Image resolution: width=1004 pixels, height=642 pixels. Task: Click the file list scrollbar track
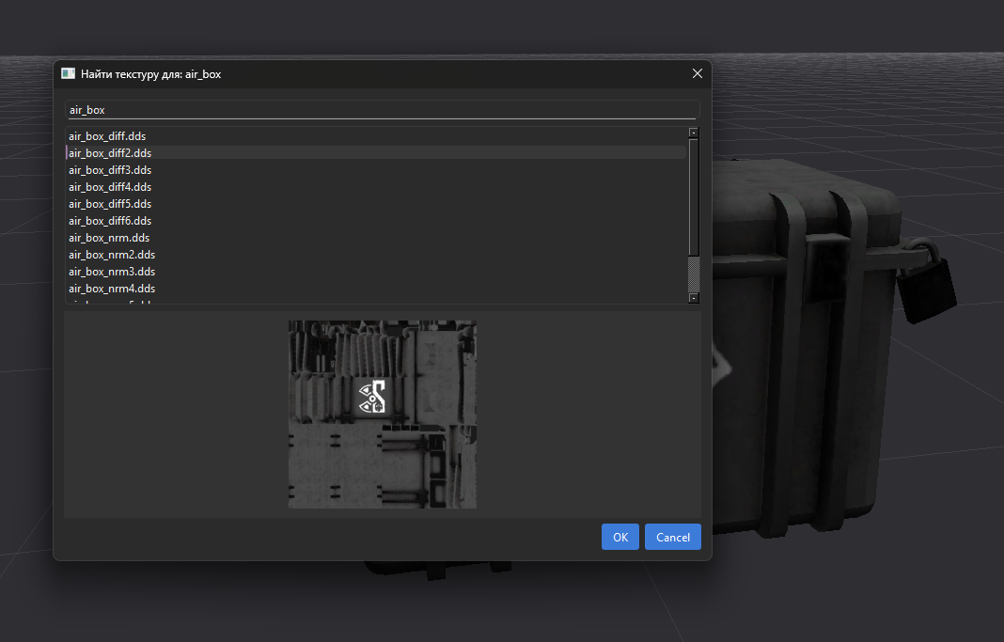click(694, 274)
